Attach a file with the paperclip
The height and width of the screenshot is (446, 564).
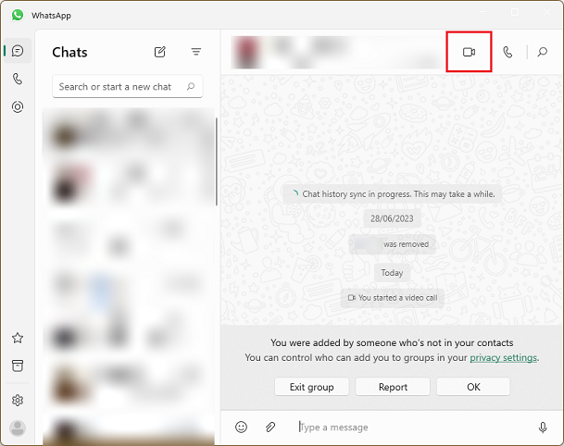(x=270, y=427)
